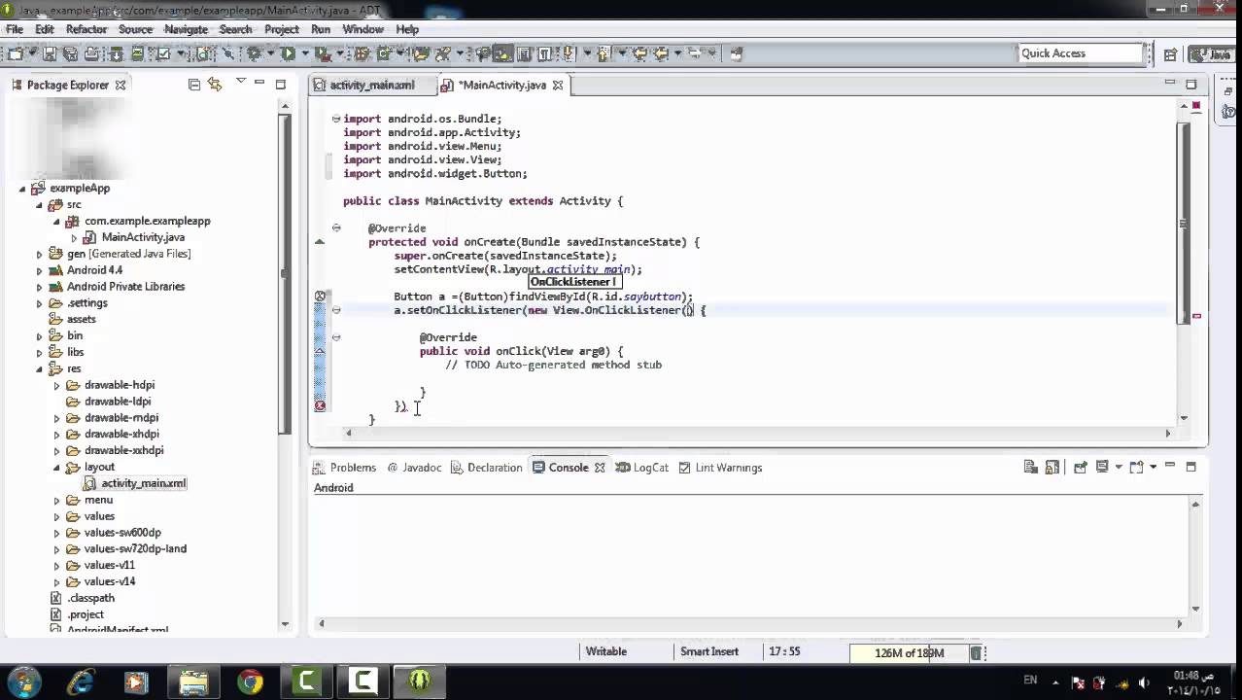Fold the import statements block
The image size is (1242, 700).
click(335, 119)
